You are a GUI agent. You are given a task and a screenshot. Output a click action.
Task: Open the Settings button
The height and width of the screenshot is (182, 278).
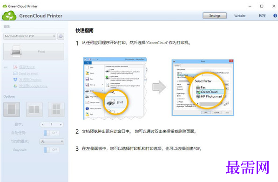pyautogui.click(x=215, y=16)
